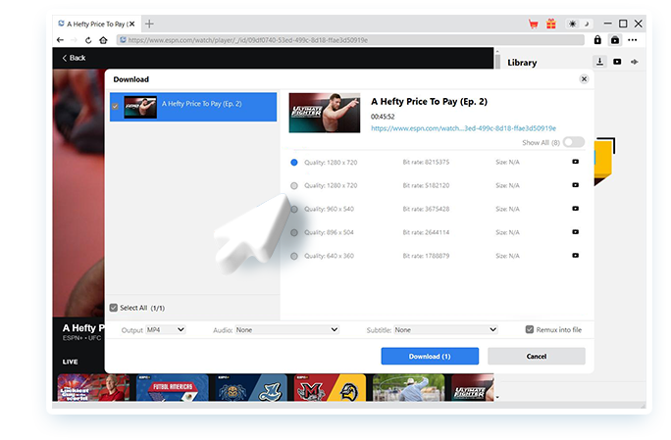The width and height of the screenshot is (671, 440).
Task: Go to home page icon
Action: pos(103,40)
